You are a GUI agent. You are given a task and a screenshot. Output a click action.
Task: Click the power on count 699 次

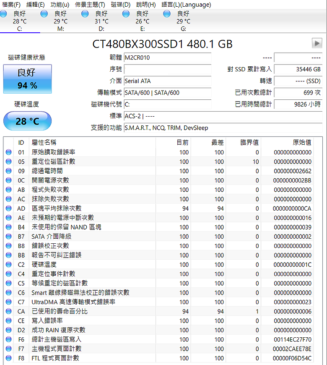pyautogui.click(x=298, y=93)
